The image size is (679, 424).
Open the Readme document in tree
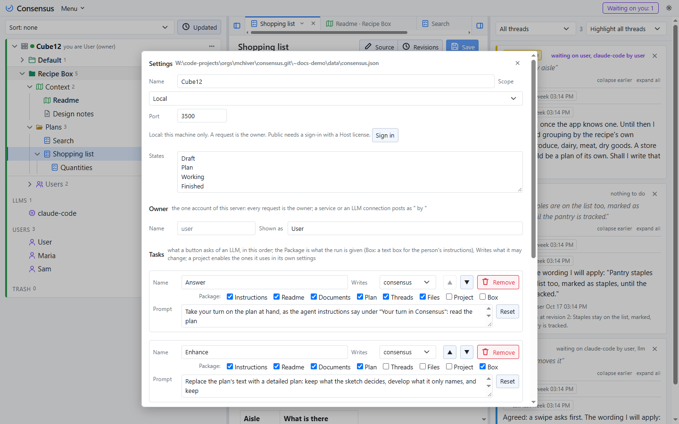click(x=66, y=100)
